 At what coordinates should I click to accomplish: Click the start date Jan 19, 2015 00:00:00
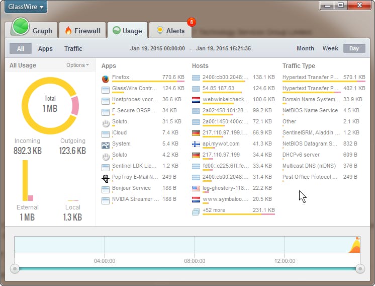tap(157, 48)
